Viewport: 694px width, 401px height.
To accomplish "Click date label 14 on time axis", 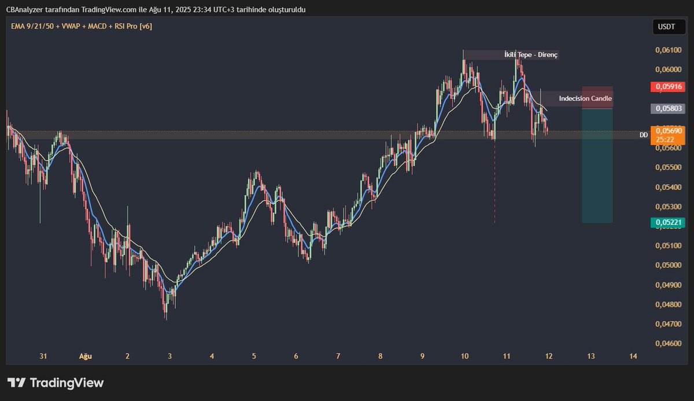I will point(633,356).
